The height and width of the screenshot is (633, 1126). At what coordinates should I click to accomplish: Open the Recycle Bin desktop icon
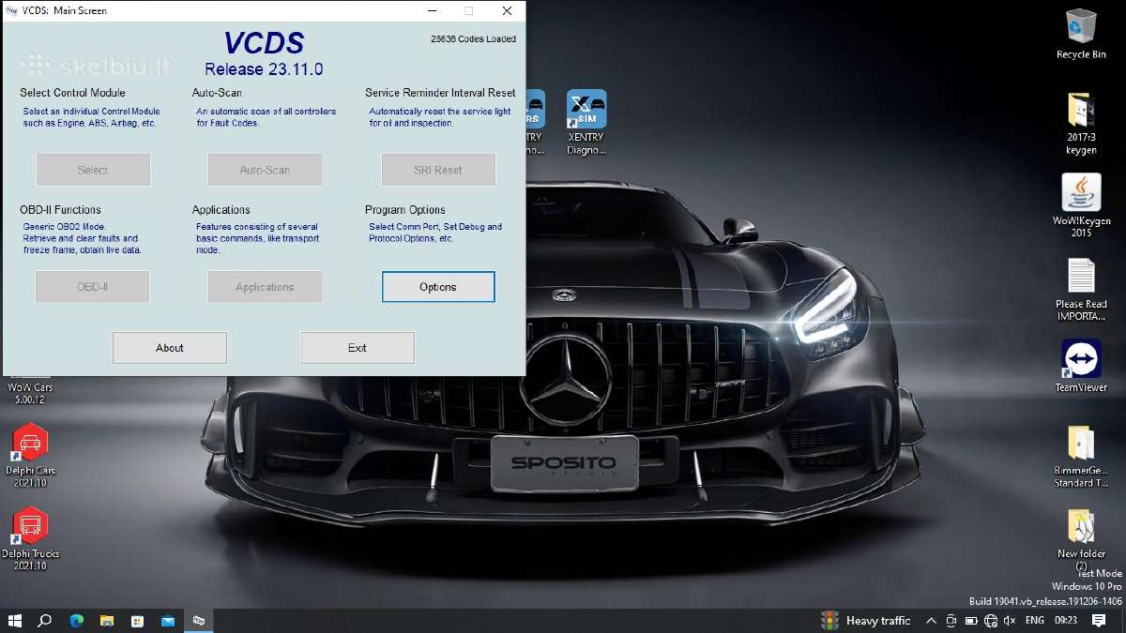coord(1081,34)
